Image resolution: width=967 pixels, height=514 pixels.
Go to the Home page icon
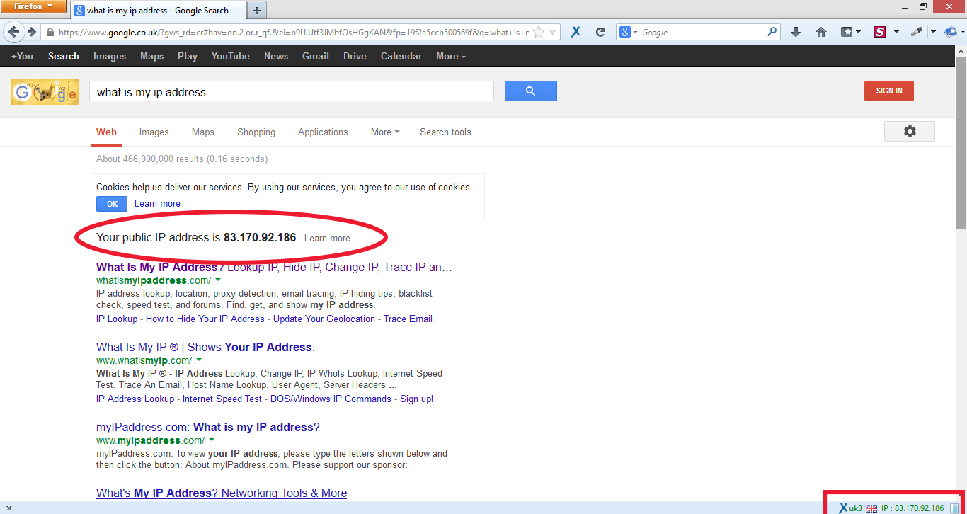pyautogui.click(x=821, y=32)
